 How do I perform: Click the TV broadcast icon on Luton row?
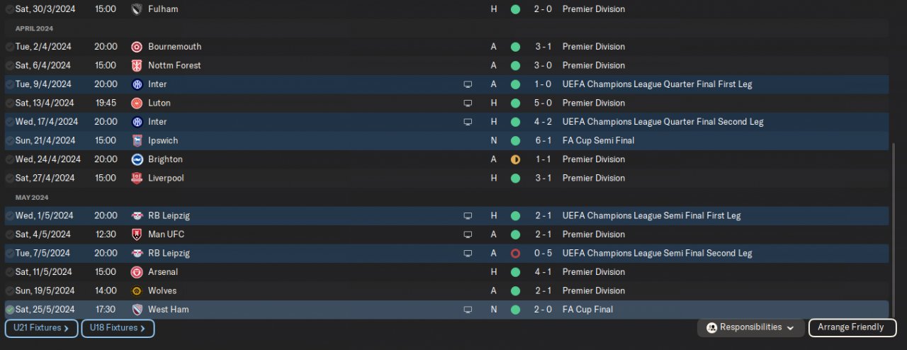point(468,103)
